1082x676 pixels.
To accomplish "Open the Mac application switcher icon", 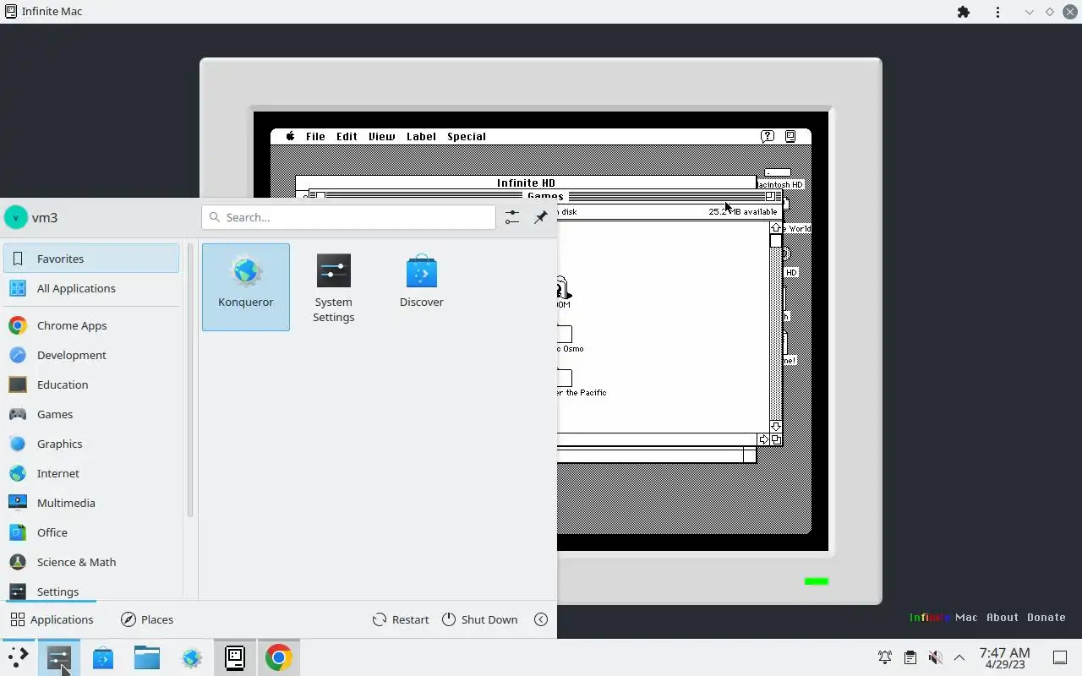I will 790,136.
